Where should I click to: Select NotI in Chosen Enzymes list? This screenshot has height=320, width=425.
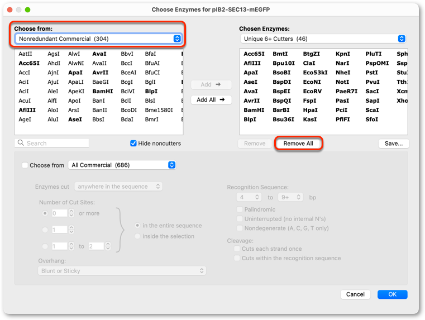pyautogui.click(x=342, y=82)
